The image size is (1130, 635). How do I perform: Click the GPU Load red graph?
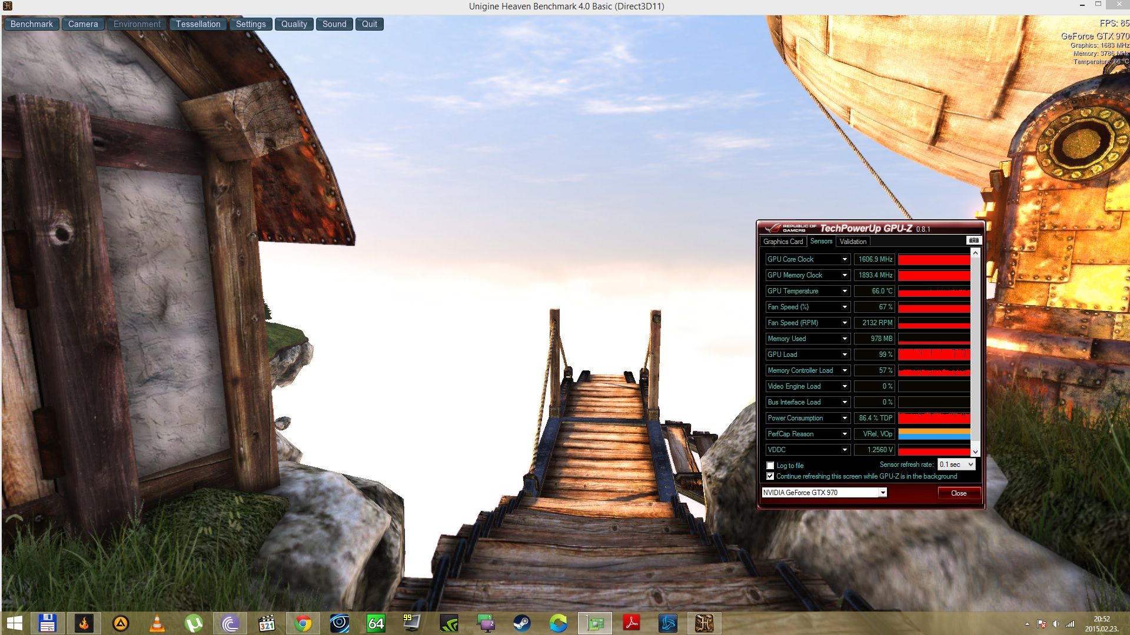coord(934,355)
